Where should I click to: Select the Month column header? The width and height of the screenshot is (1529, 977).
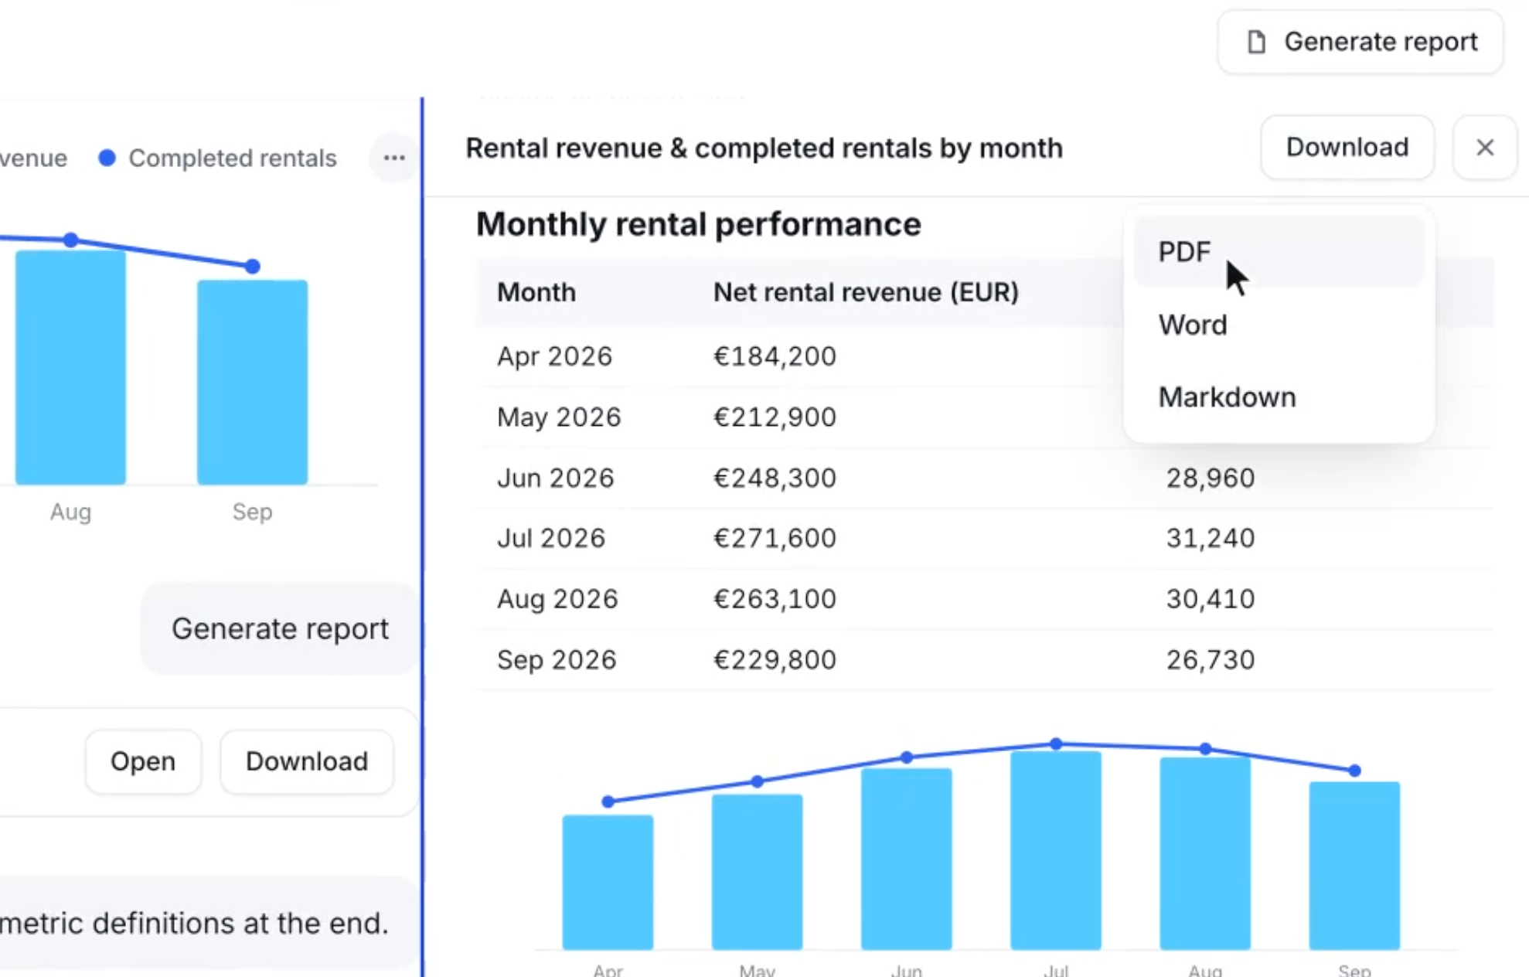(x=536, y=292)
